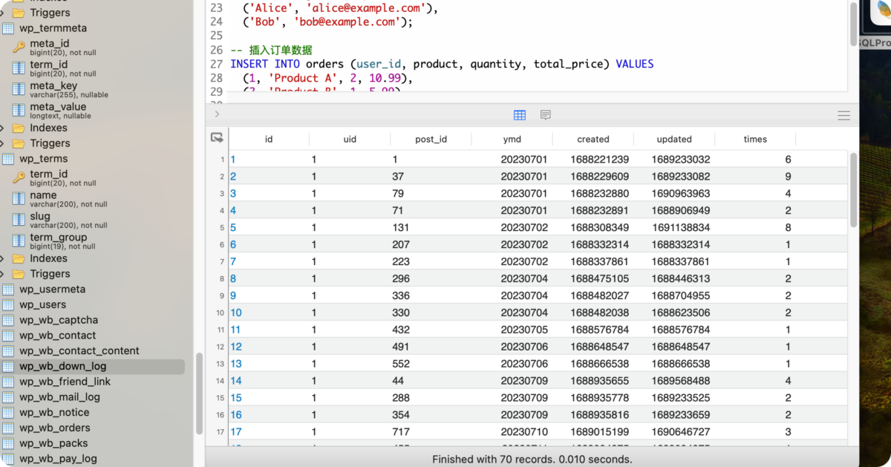Sort results by the post_id column header

coord(431,139)
